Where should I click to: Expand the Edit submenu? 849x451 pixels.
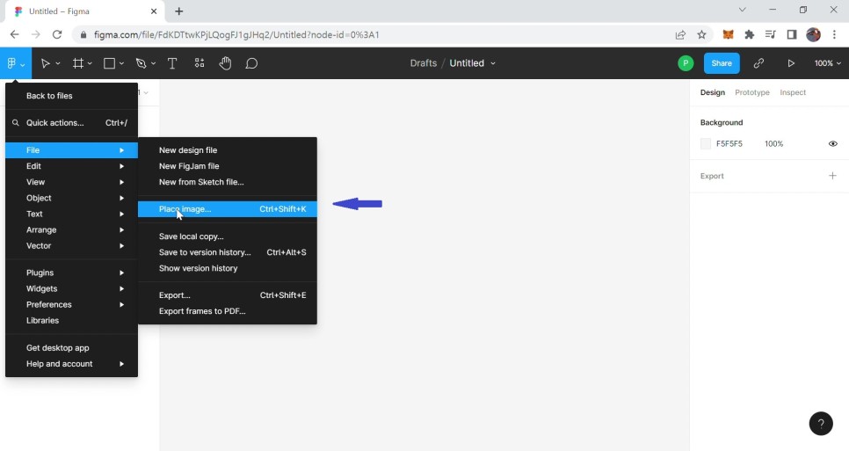click(x=71, y=166)
